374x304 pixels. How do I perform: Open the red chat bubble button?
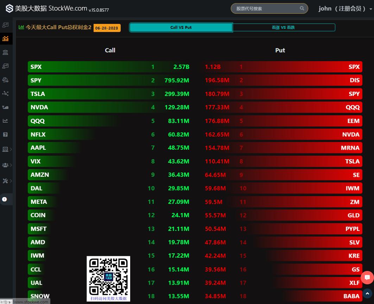(x=367, y=277)
